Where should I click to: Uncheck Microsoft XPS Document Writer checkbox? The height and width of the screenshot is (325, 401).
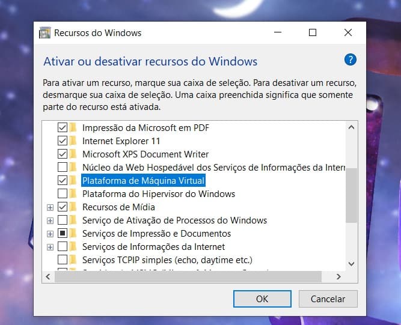63,154
